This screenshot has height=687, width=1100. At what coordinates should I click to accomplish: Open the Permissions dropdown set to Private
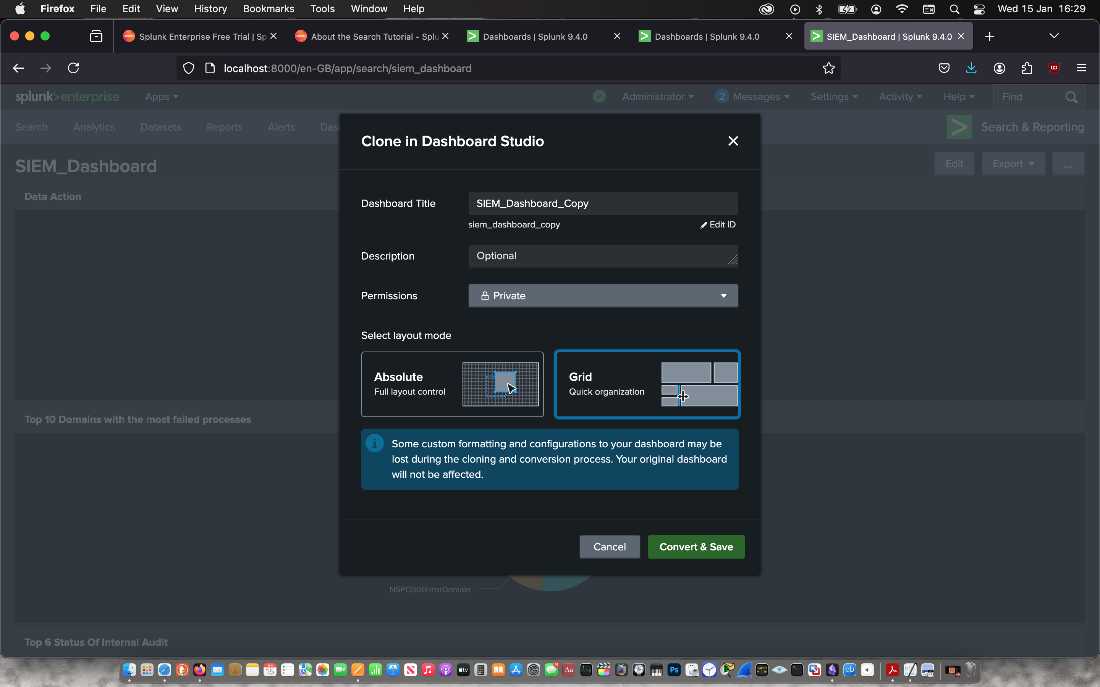603,296
